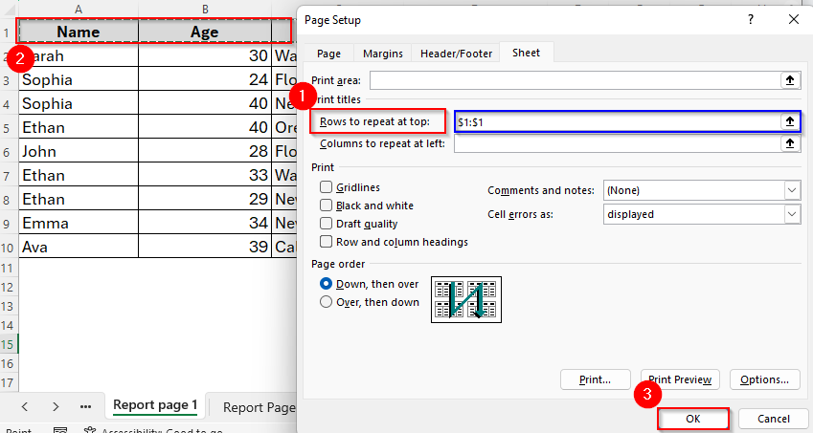Collapse dialog for Columns to repeat at left
The height and width of the screenshot is (433, 813).
click(x=790, y=143)
